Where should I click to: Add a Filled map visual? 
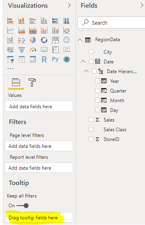tap(10, 50)
